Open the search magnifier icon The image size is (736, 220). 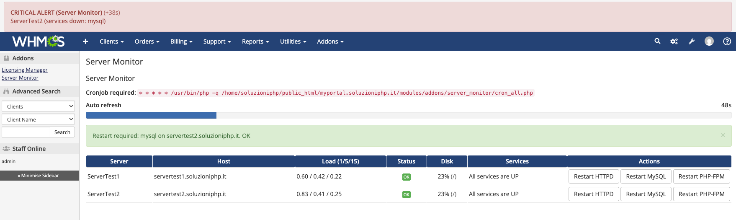point(657,41)
